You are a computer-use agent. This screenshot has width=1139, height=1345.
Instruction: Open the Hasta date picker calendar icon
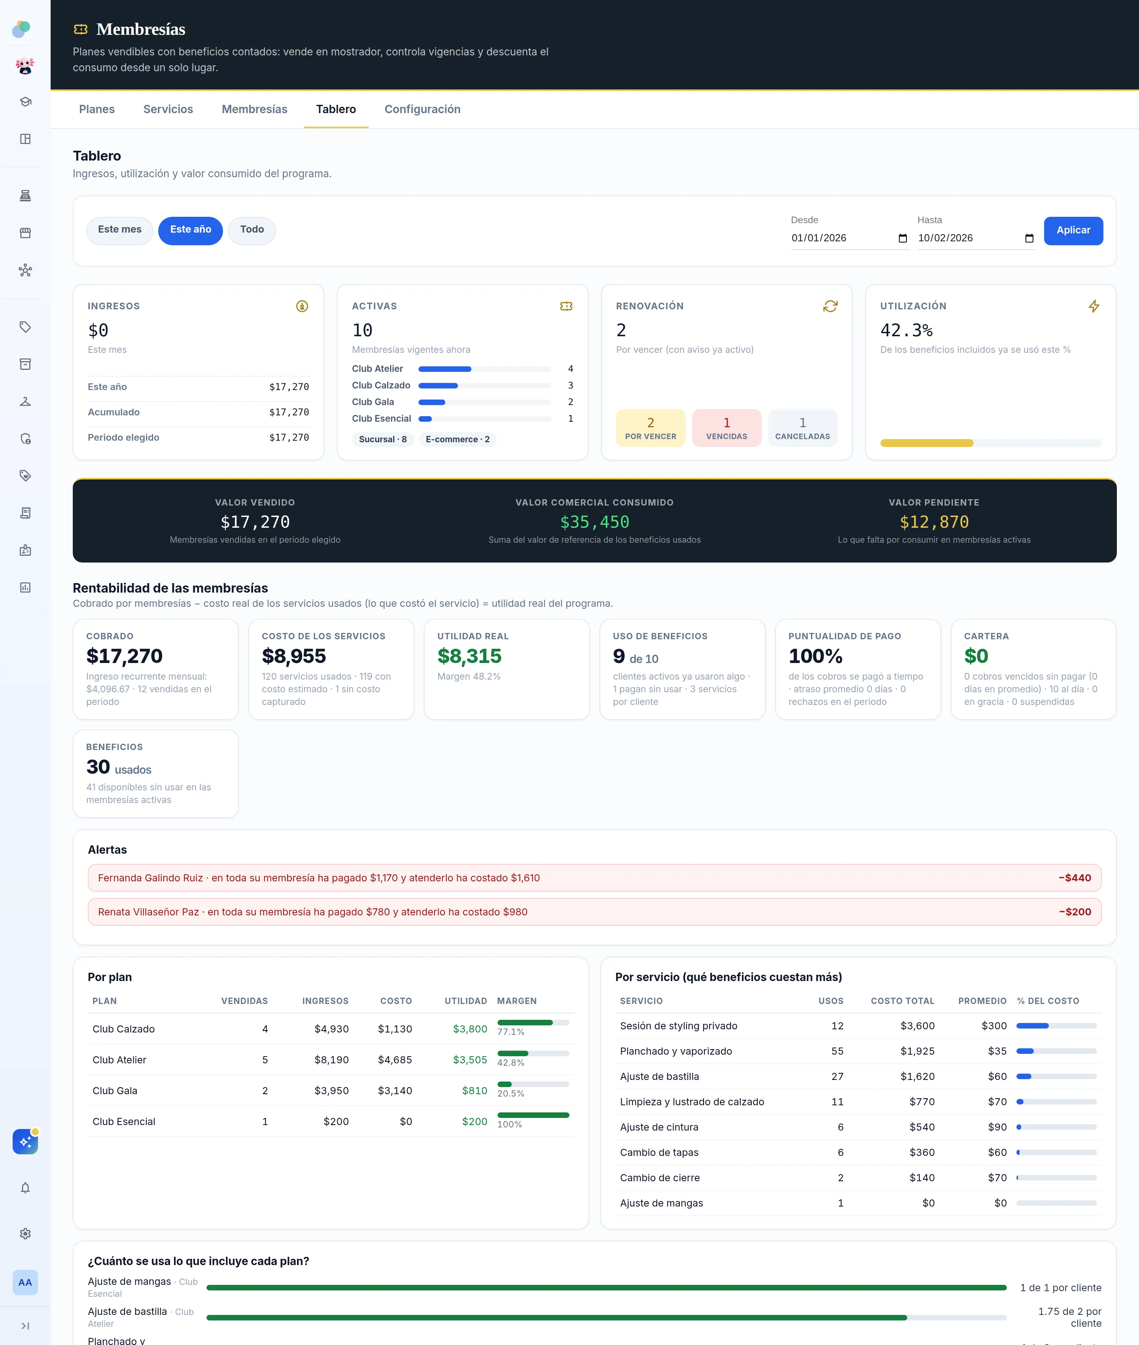click(x=1029, y=238)
